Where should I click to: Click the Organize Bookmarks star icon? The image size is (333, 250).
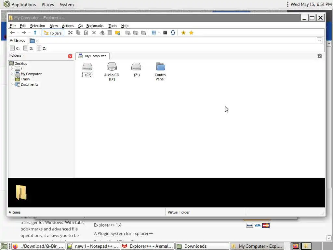click(191, 33)
